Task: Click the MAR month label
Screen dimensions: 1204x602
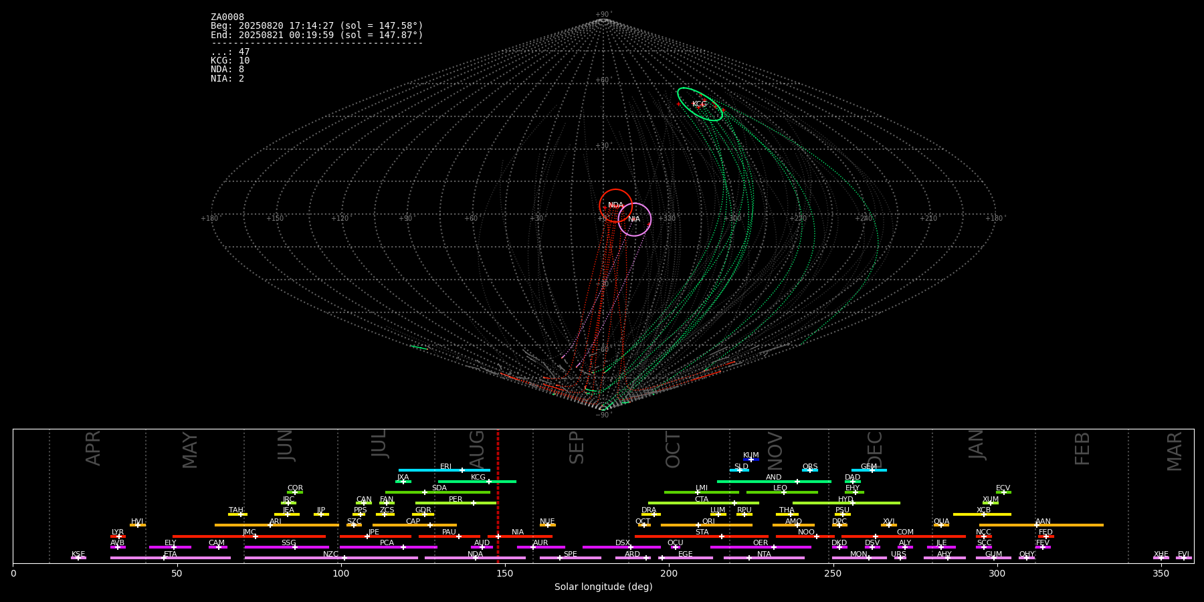Action: pos(1175,451)
